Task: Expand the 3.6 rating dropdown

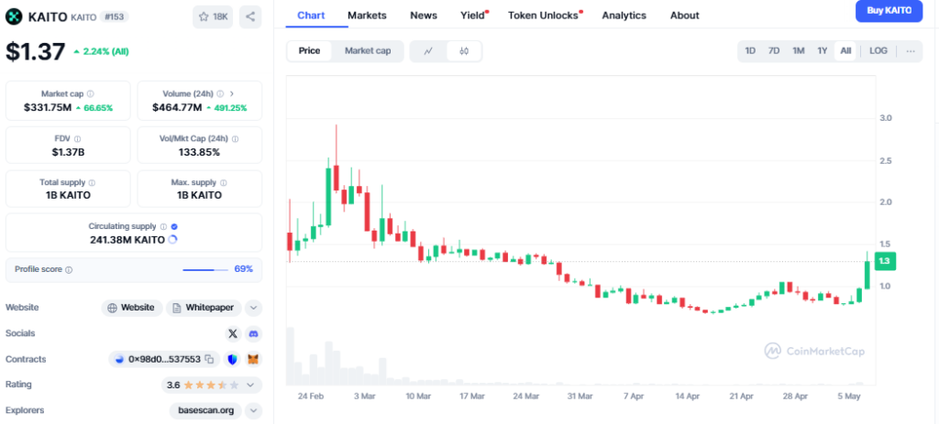Action: (x=254, y=385)
